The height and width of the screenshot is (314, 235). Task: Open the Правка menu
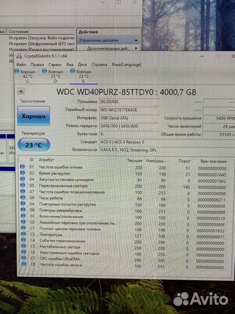coord(37,65)
